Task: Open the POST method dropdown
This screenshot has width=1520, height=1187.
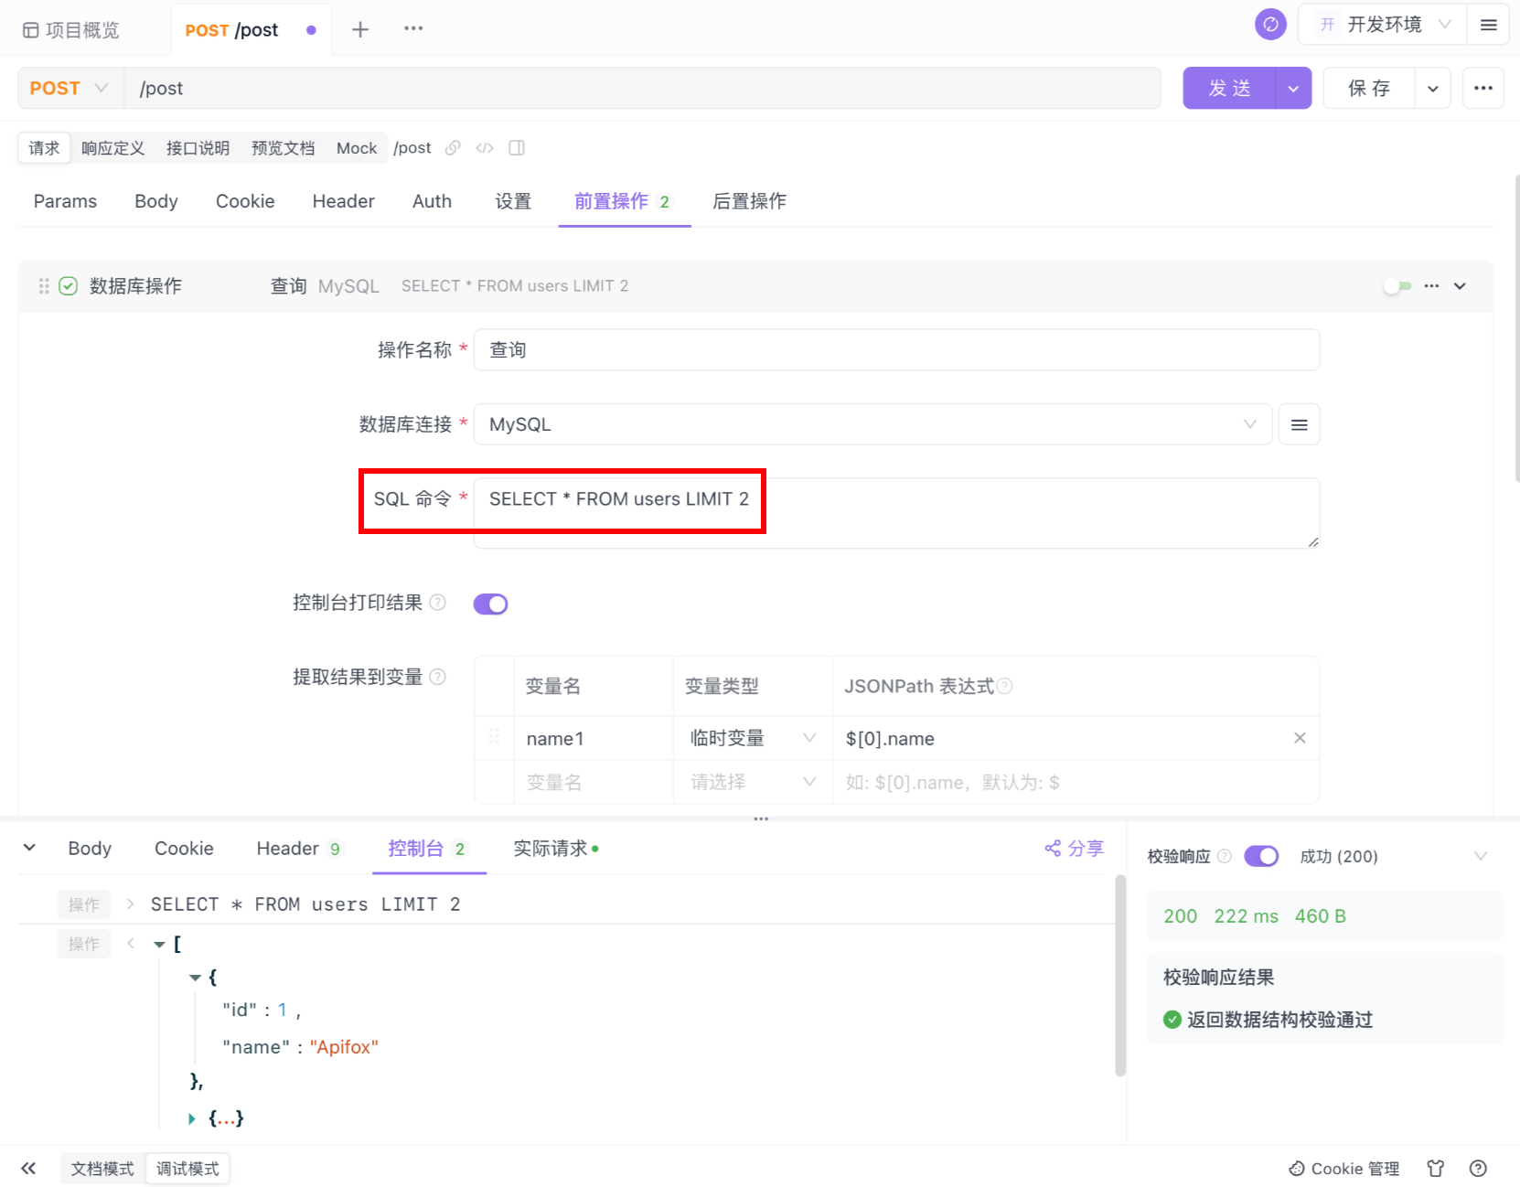Action: (x=70, y=89)
